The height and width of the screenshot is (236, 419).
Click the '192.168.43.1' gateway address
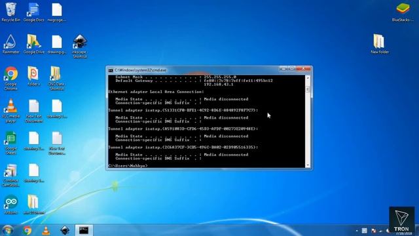pos(219,85)
